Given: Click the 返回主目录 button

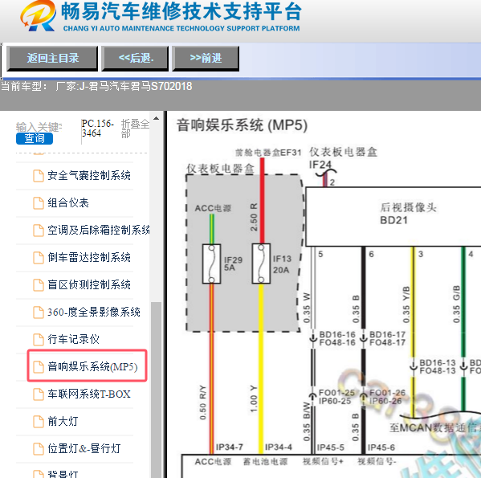Looking at the screenshot, I should coord(52,59).
